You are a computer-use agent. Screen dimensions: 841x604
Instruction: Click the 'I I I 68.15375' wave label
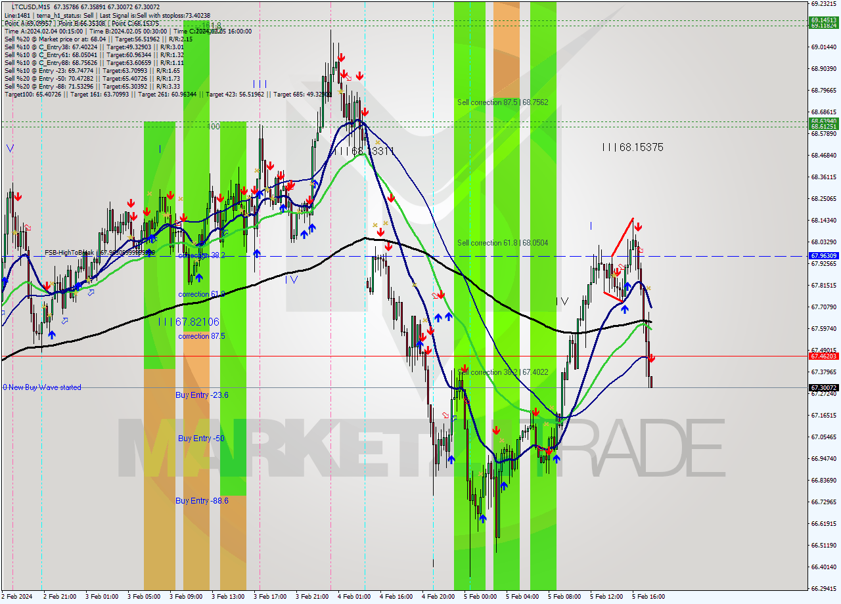[x=633, y=148]
